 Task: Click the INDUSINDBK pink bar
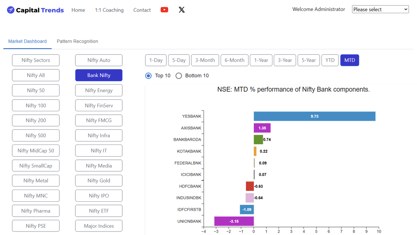pyautogui.click(x=250, y=198)
